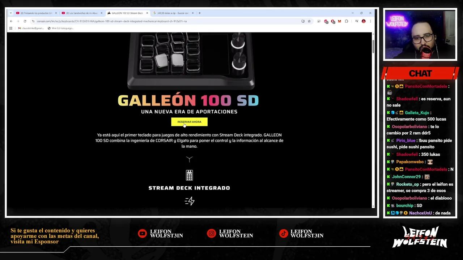Click the LEIFON WOLFST3IN YouTube handle
The width and height of the screenshot is (463, 260).
pos(166,234)
